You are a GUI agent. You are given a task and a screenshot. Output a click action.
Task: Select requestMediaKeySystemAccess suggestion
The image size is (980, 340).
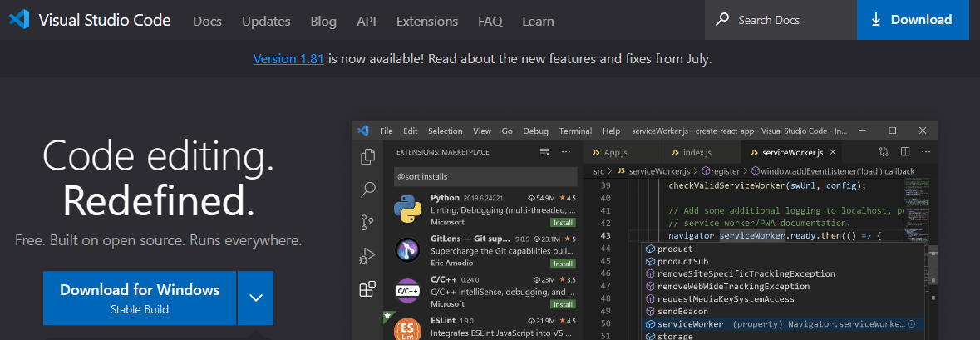click(784, 298)
